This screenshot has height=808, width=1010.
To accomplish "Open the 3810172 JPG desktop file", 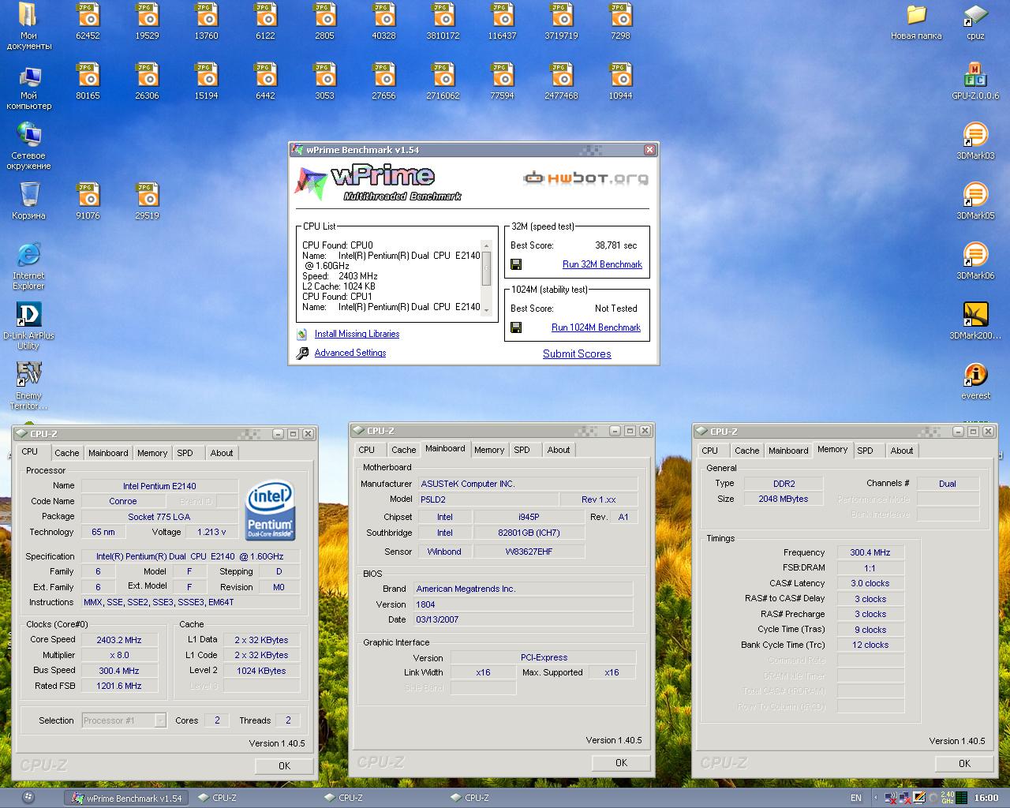I will (x=443, y=21).
